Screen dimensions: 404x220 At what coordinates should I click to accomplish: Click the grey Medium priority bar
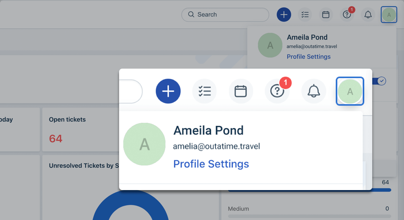310,216
